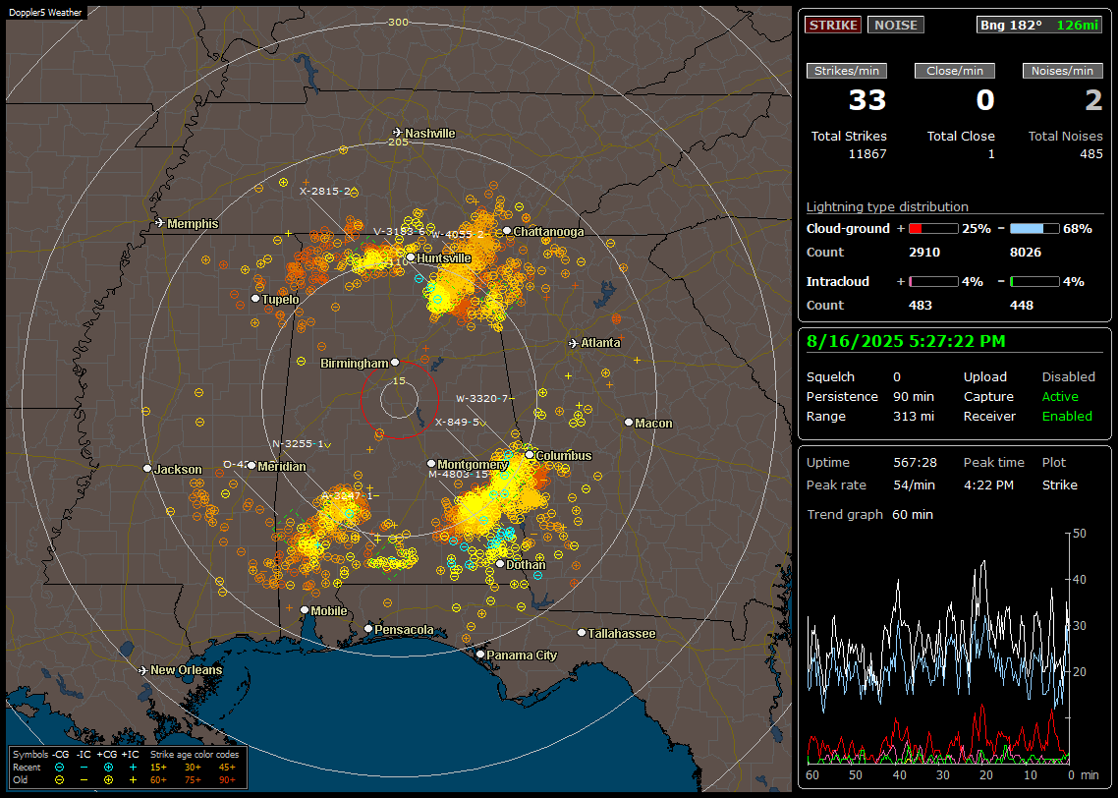This screenshot has width=1118, height=798.
Task: Click the positive cloud-ground red percentage bar
Action: tap(933, 229)
